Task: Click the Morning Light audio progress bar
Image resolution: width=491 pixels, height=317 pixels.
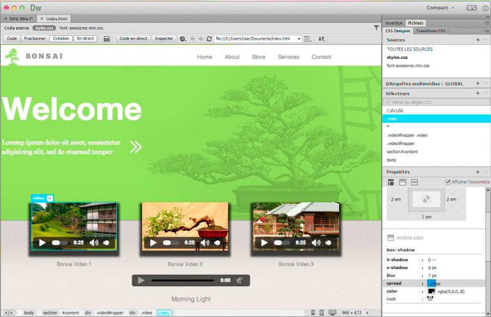Action: coord(182,280)
